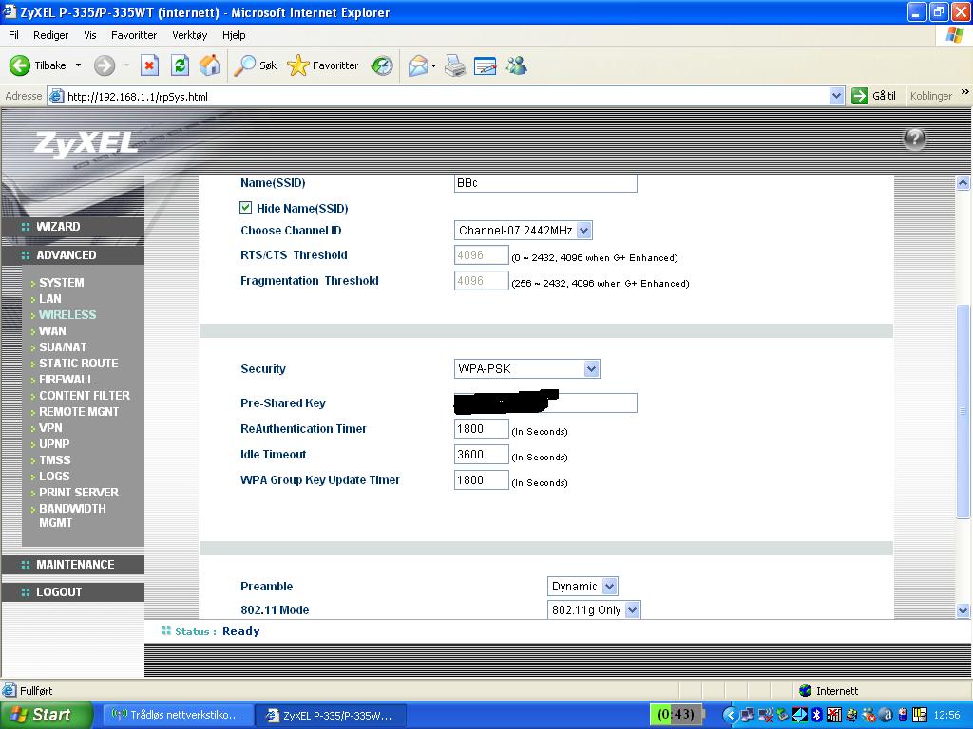Open the Mail icon dropdown arrow
This screenshot has width=973, height=729.
(433, 65)
